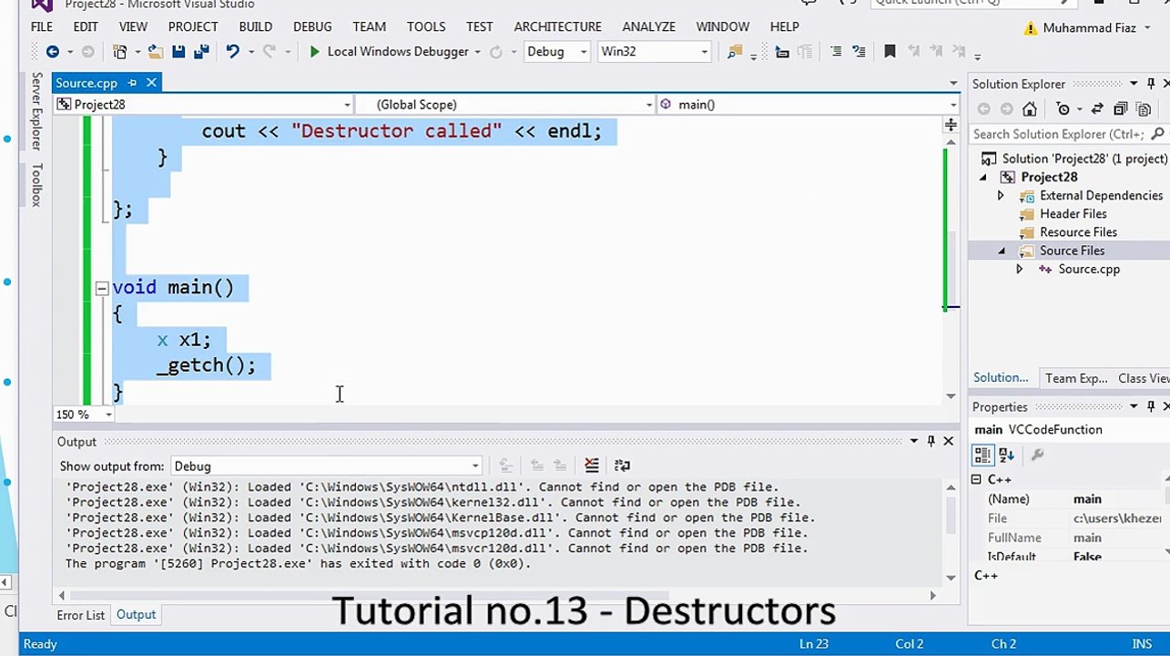This screenshot has width=1170, height=656.
Task: Show properties in Categorized view
Action: [x=982, y=455]
